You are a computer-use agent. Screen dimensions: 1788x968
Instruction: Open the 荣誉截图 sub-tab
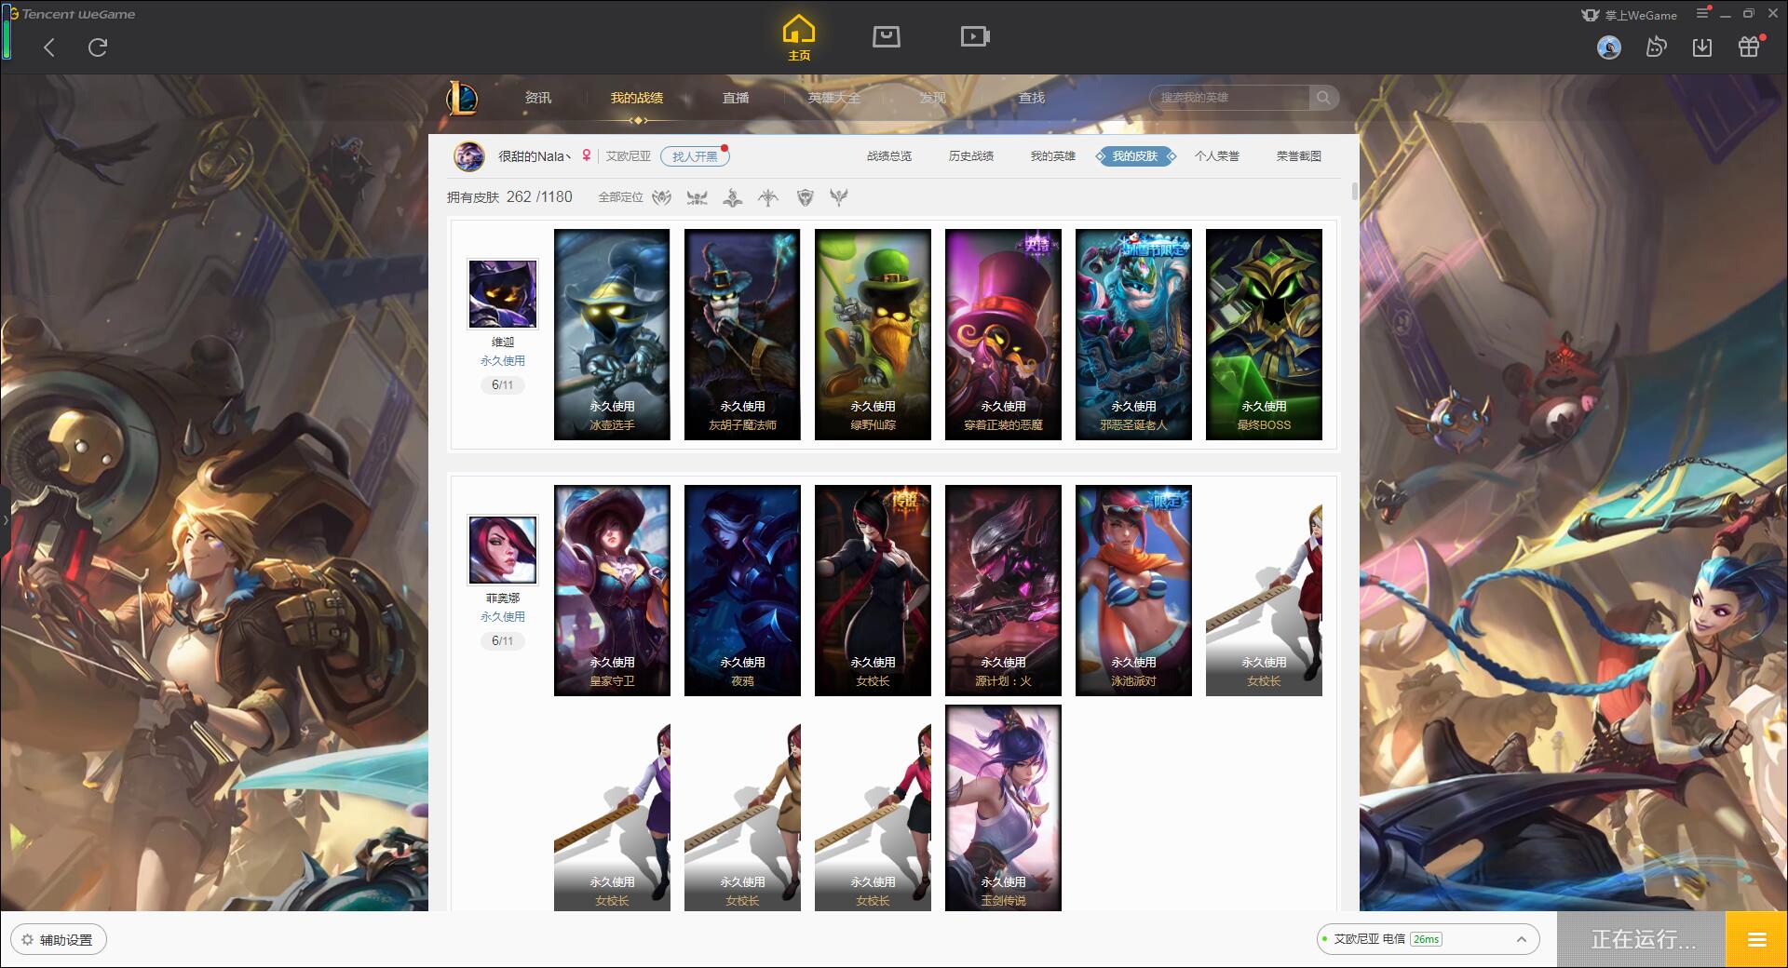click(x=1299, y=156)
